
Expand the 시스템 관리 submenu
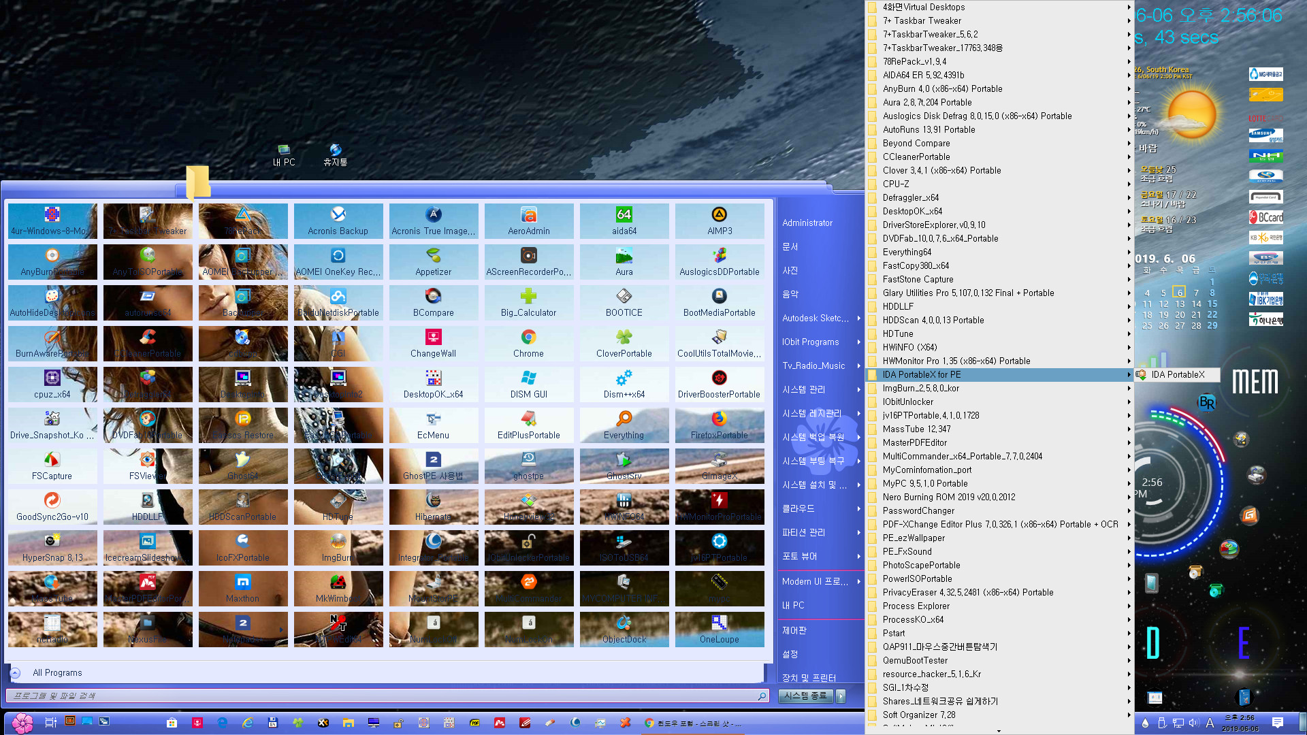point(821,389)
